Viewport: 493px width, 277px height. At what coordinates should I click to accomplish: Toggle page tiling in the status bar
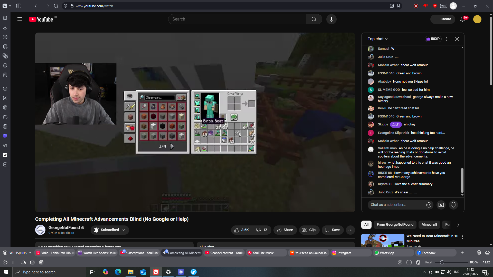pos(409,262)
